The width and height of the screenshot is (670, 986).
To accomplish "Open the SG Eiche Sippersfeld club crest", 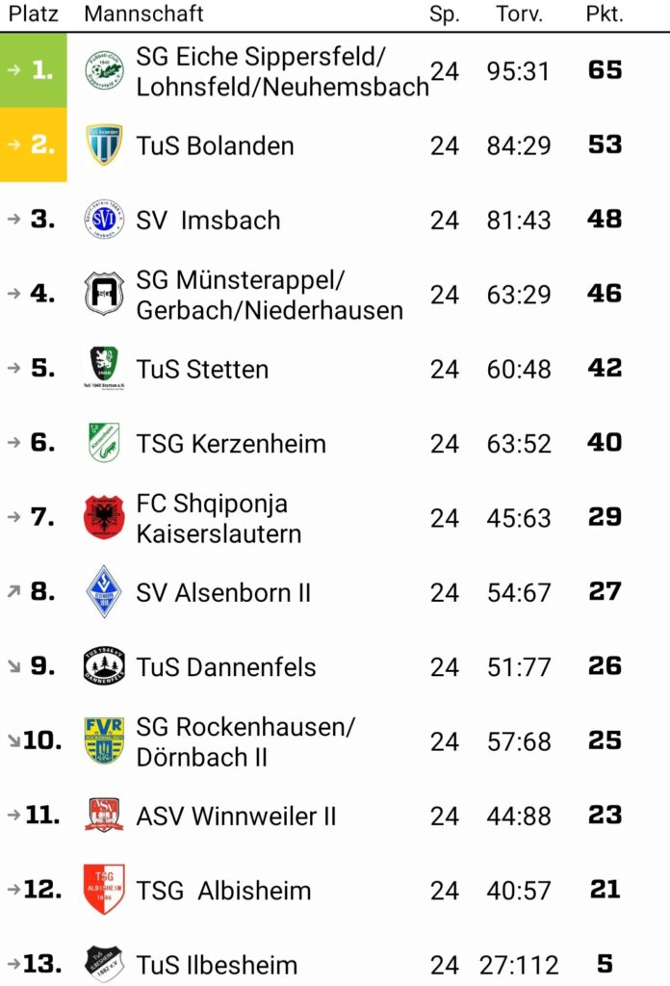I will point(104,70).
